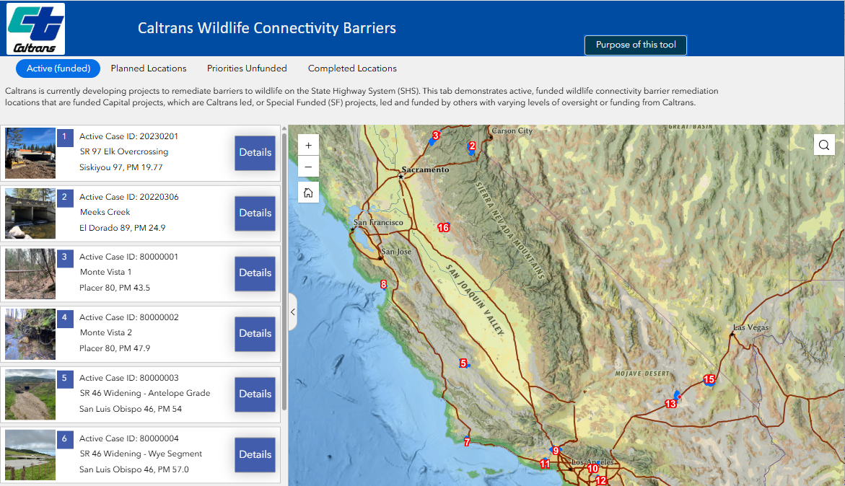
Task: Open Details for Wye Segment
Action: coord(255,455)
